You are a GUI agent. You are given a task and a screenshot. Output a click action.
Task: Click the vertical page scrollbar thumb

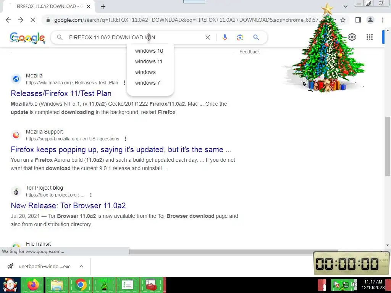click(x=388, y=146)
